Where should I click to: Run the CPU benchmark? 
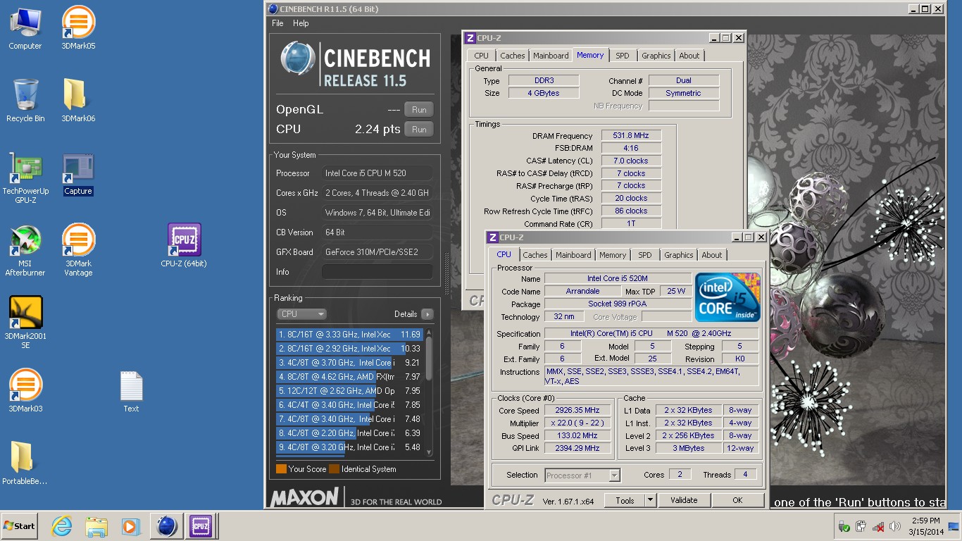[x=419, y=130]
